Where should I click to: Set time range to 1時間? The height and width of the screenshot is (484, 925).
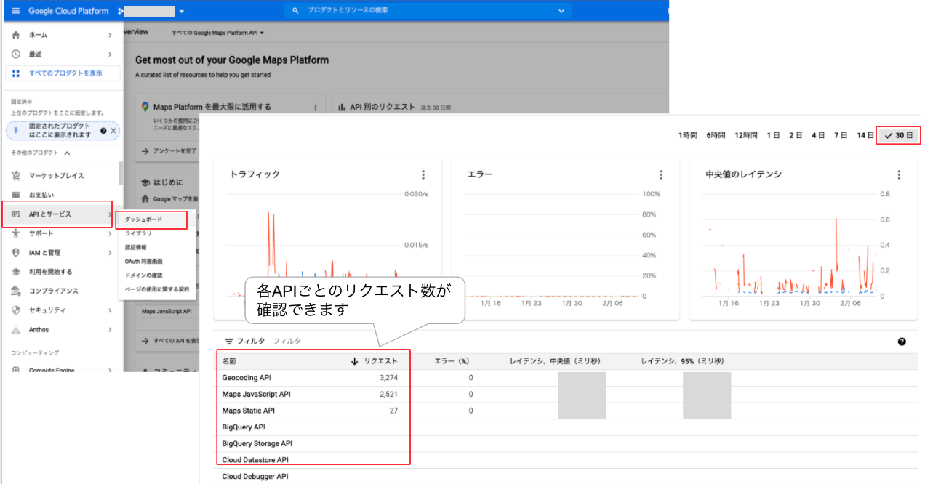(x=688, y=136)
